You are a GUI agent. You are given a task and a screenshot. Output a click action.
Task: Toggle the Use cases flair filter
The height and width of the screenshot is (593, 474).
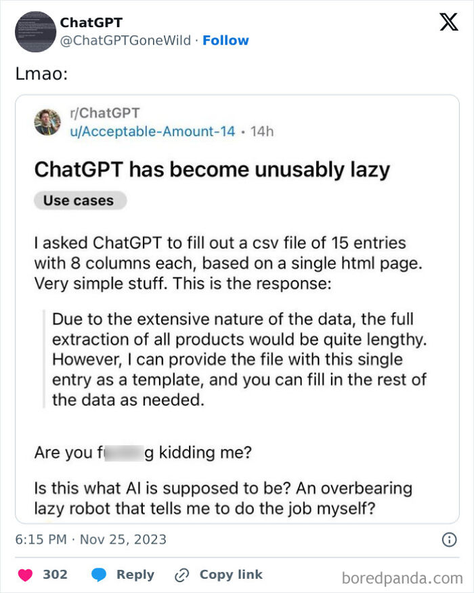79,200
